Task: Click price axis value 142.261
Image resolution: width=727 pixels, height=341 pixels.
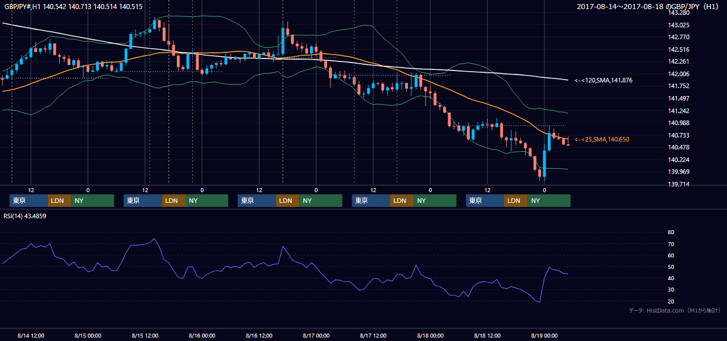Action: pos(679,62)
